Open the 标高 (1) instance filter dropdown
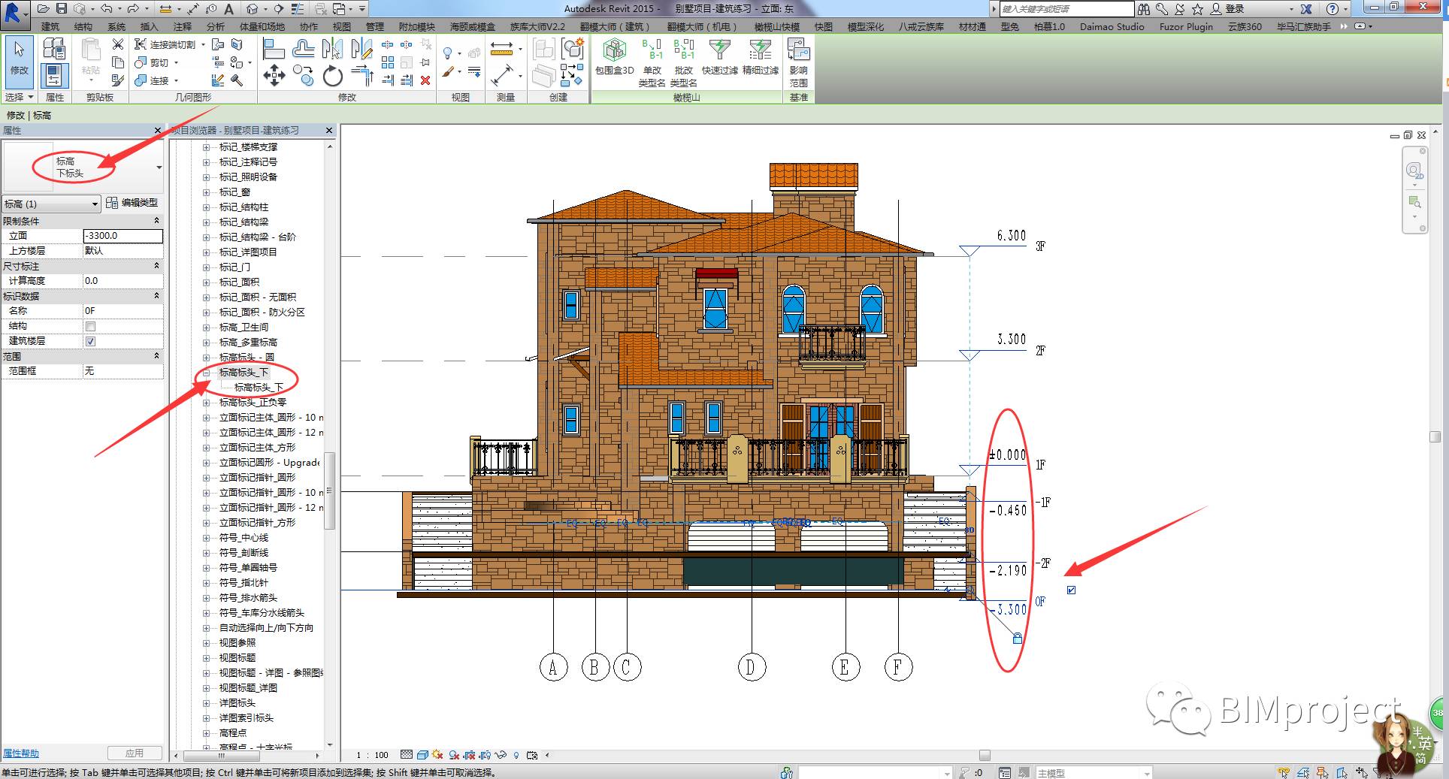 [x=51, y=204]
